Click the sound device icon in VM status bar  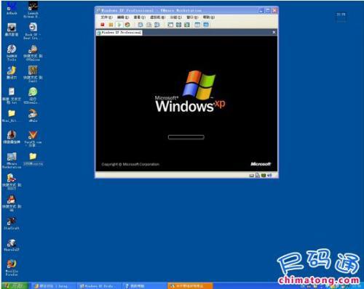pyautogui.click(x=269, y=175)
